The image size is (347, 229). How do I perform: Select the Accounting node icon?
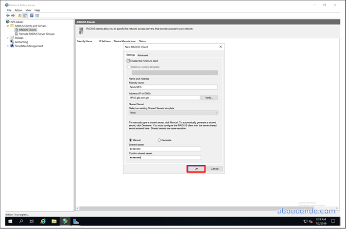click(12, 42)
